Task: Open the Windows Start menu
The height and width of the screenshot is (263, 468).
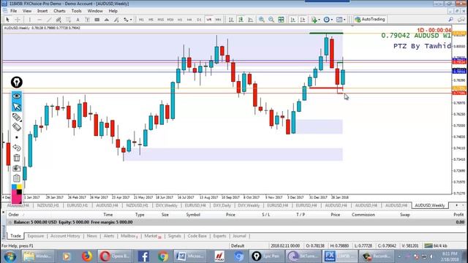Action: [10, 256]
